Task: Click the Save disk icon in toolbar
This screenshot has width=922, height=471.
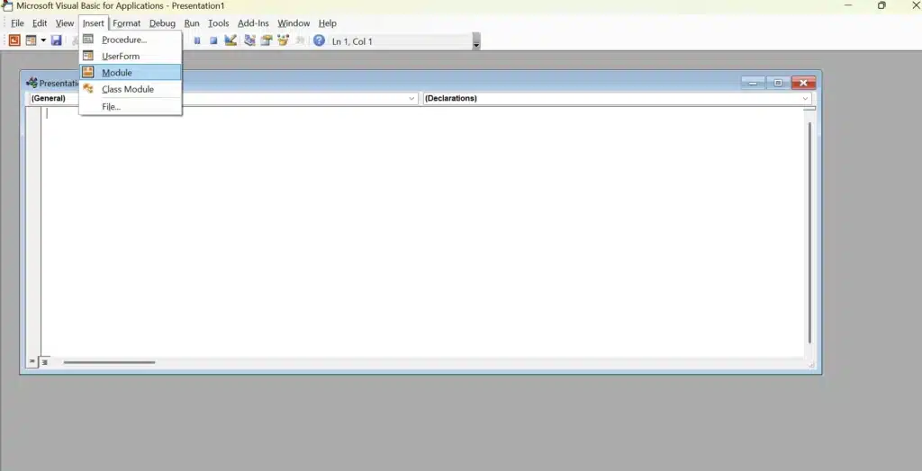Action: click(x=56, y=40)
